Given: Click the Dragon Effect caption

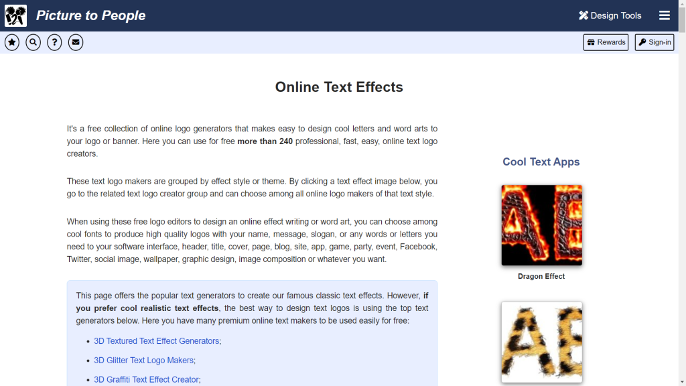Looking at the screenshot, I should point(541,277).
